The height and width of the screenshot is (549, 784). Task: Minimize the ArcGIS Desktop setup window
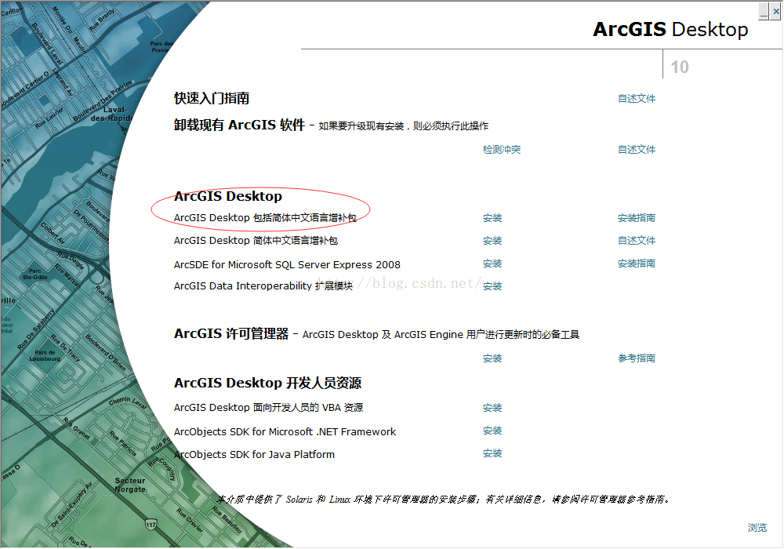tap(764, 11)
